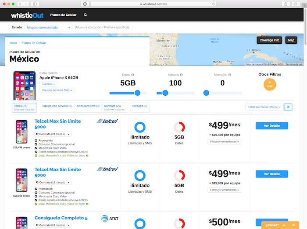Click the Mensajes info icon
Screen dimensions: 307x229
pyautogui.click(x=230, y=75)
